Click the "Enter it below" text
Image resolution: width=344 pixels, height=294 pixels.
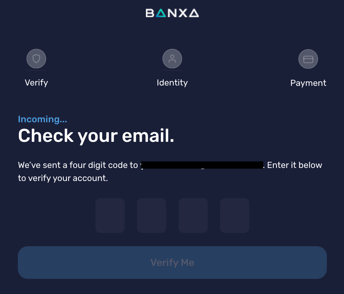coord(295,165)
